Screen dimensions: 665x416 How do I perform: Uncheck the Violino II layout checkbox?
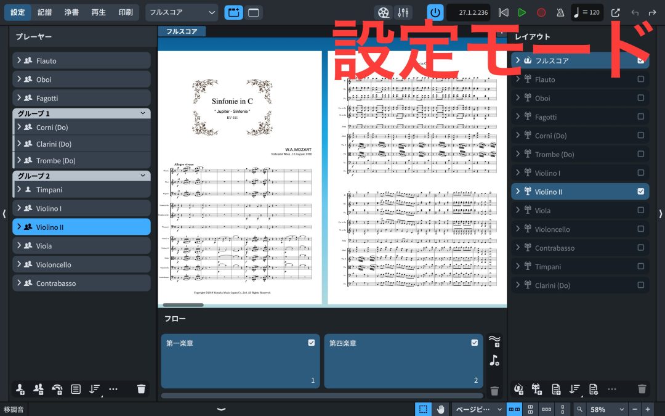coord(641,192)
